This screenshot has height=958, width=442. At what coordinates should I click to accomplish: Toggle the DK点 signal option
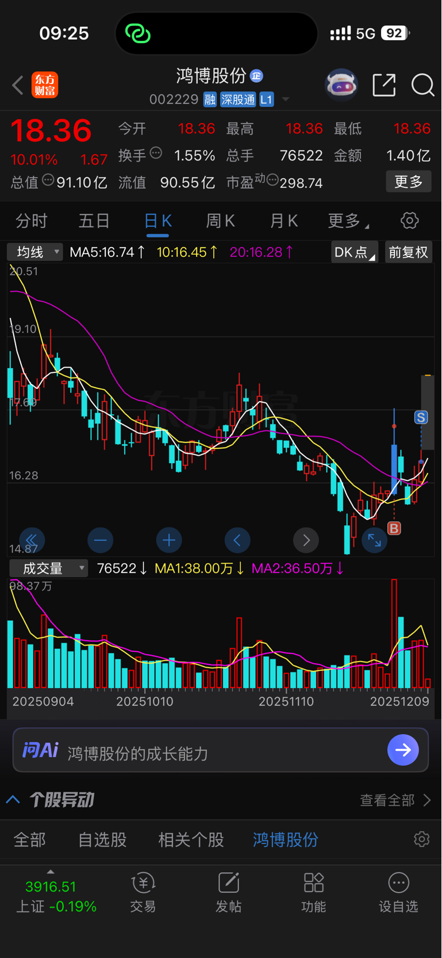355,252
